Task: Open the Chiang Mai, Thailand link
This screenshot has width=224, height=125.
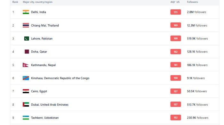Action: coord(45,25)
